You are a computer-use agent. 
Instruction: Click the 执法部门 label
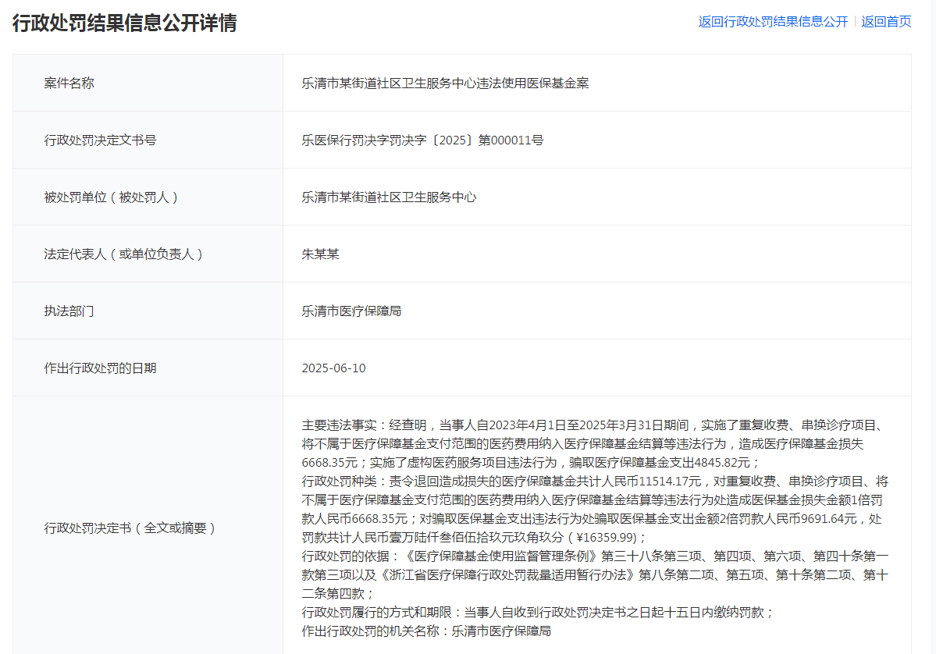[x=69, y=311]
